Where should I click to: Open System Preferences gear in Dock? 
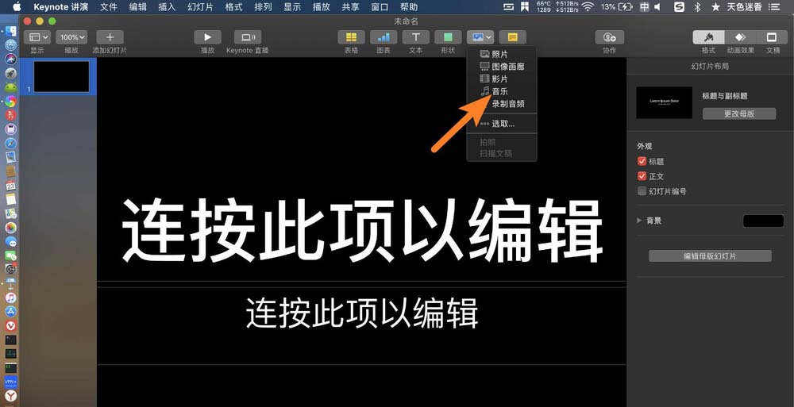pos(10,269)
